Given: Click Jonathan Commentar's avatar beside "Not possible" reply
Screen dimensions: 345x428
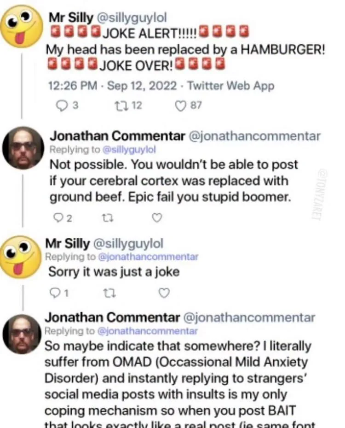Looking at the screenshot, I should (x=23, y=148).
